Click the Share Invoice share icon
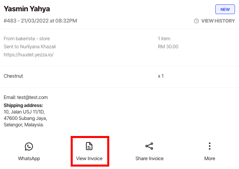The height and width of the screenshot is (169, 239). coord(149,146)
